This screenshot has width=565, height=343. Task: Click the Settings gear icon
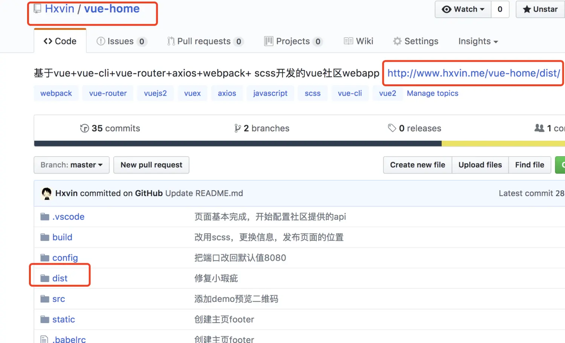click(x=397, y=41)
